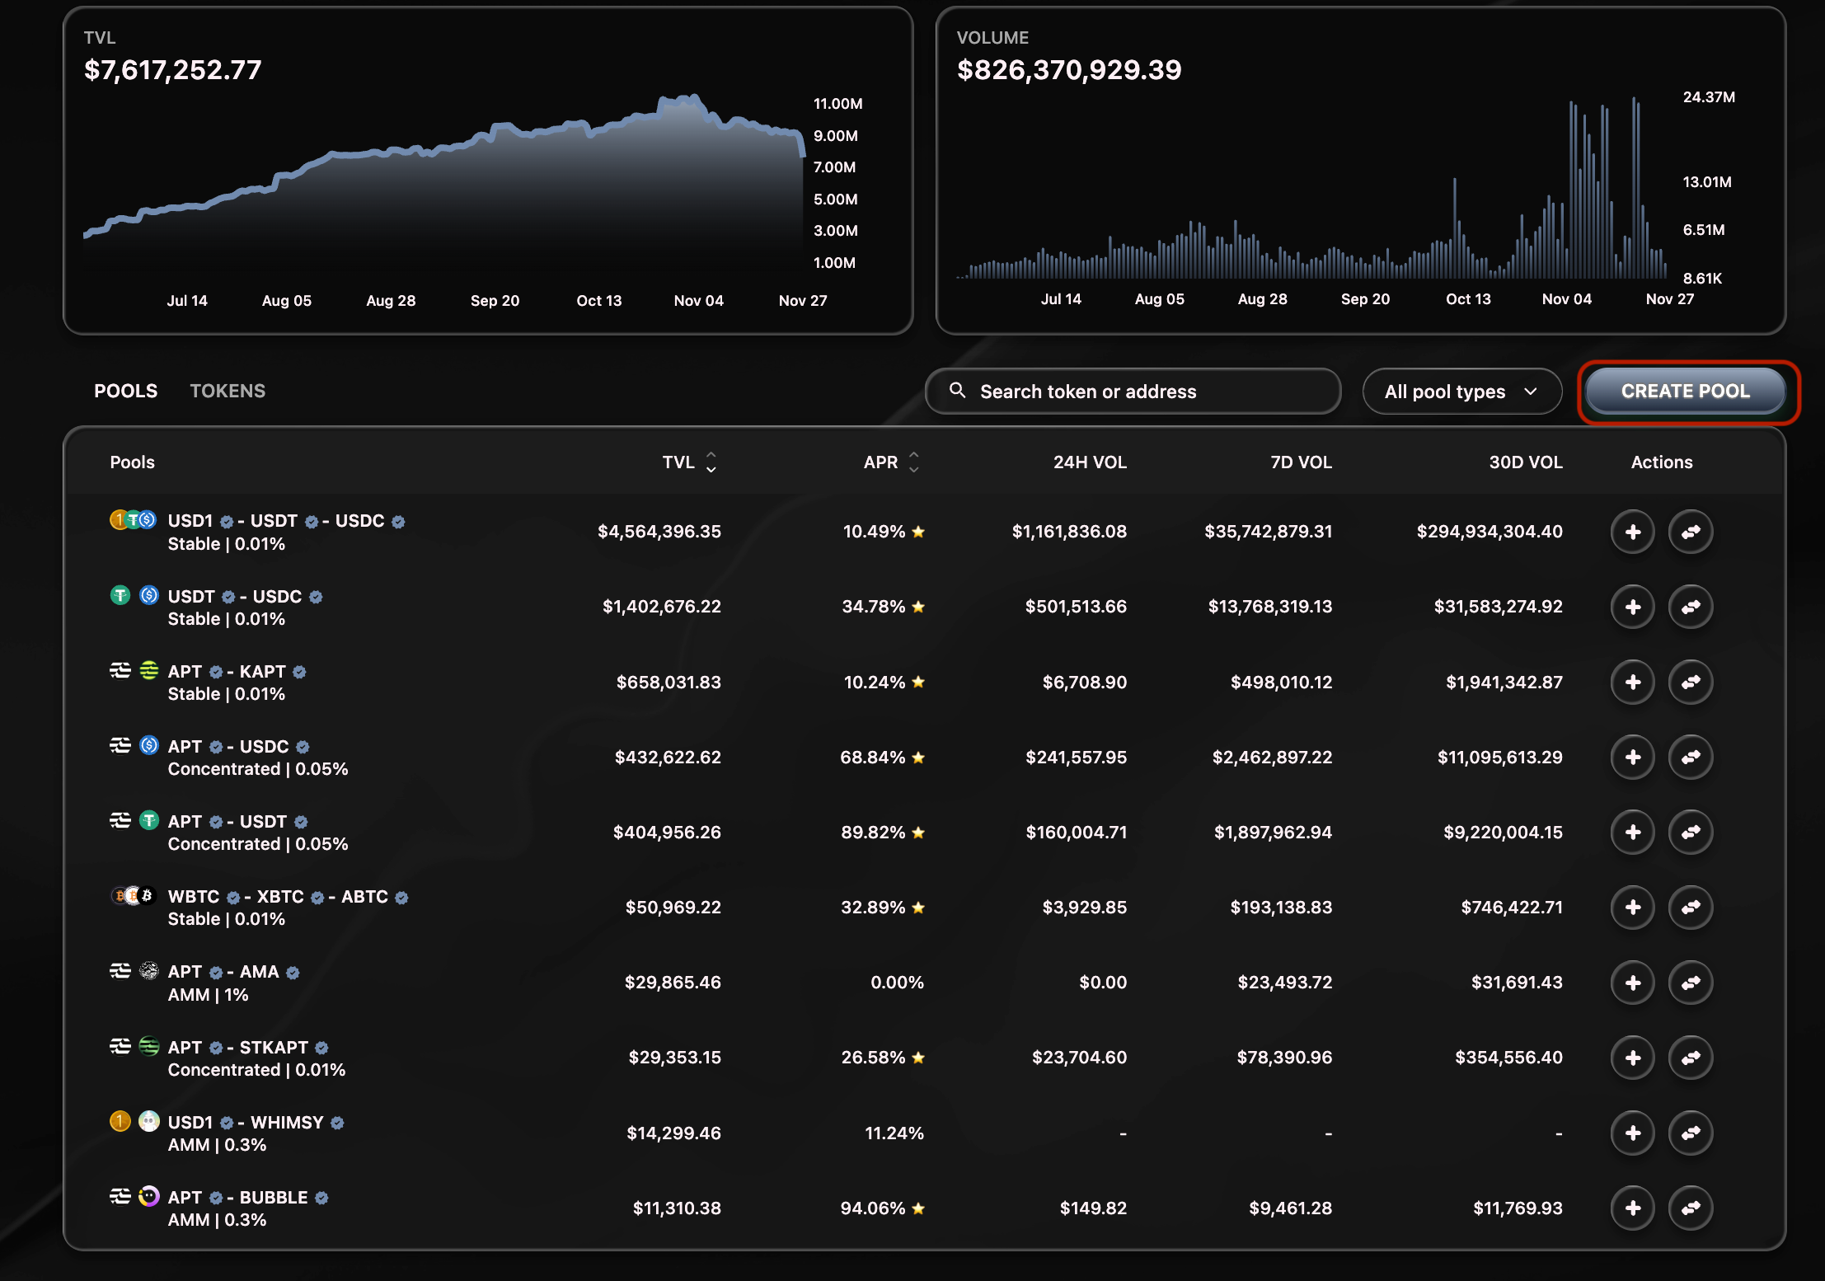Click swap icon on APT-AMA row
The image size is (1825, 1281).
tap(1690, 983)
